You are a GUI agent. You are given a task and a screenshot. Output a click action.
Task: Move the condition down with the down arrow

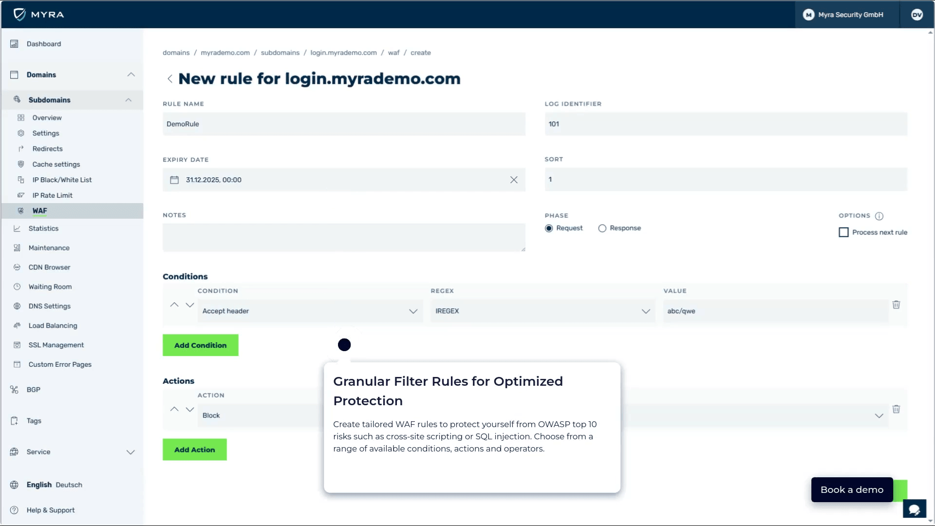190,305
